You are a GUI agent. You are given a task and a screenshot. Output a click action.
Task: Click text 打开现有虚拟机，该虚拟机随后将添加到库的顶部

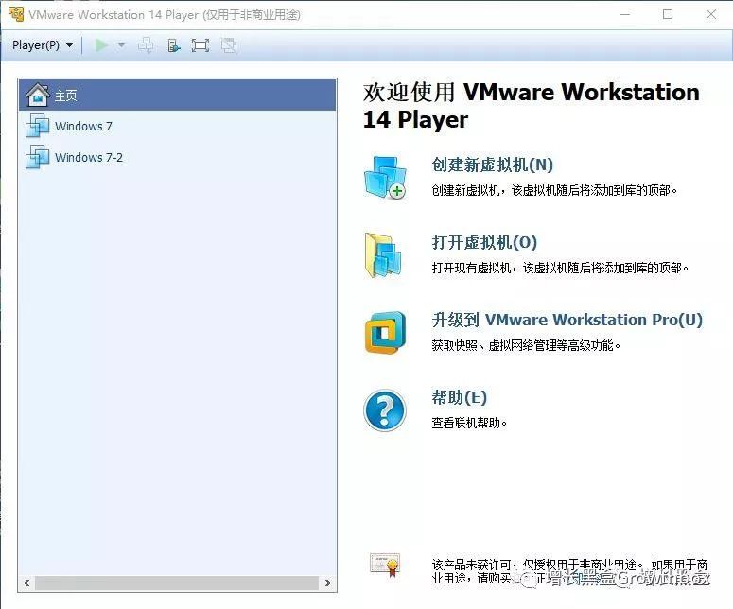pyautogui.click(x=560, y=268)
